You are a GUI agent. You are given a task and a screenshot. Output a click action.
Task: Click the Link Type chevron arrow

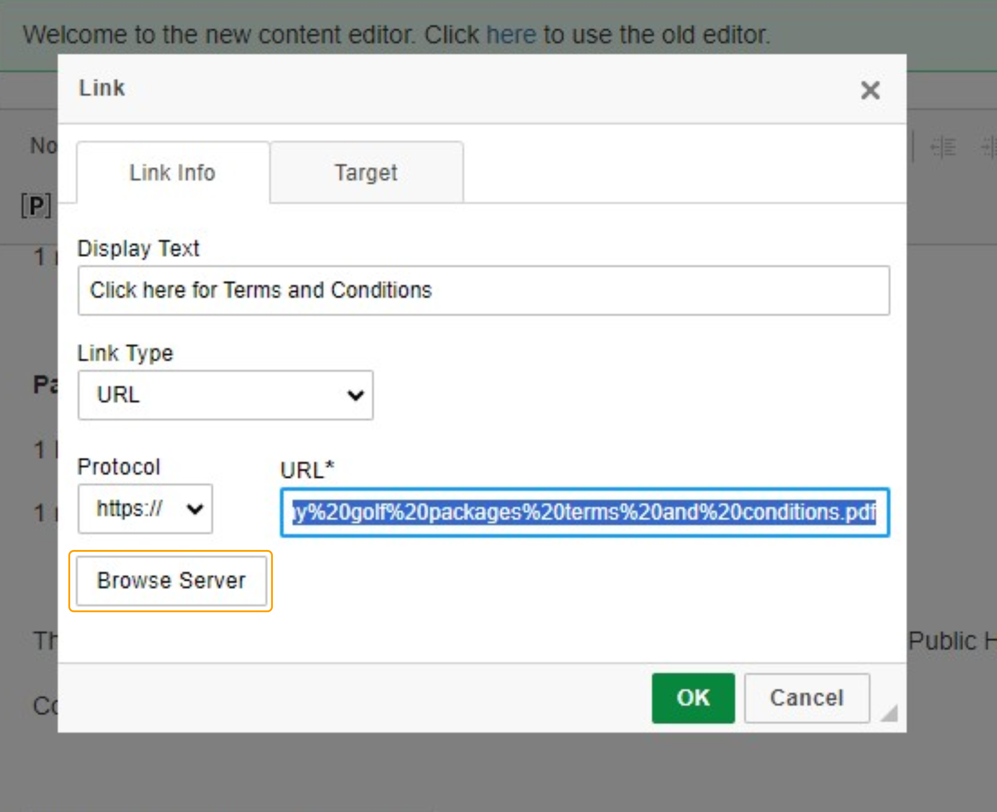pos(356,396)
